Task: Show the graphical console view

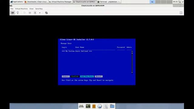Action: pyautogui.click(x=12, y=13)
